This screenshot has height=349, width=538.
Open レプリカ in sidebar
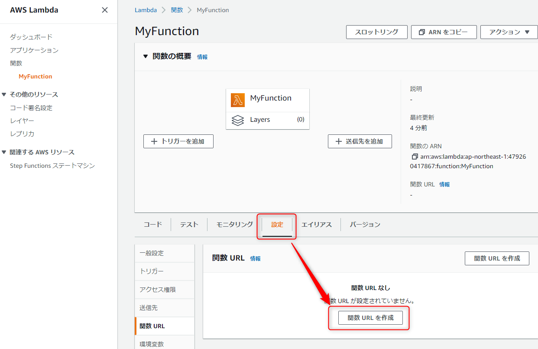(x=22, y=134)
